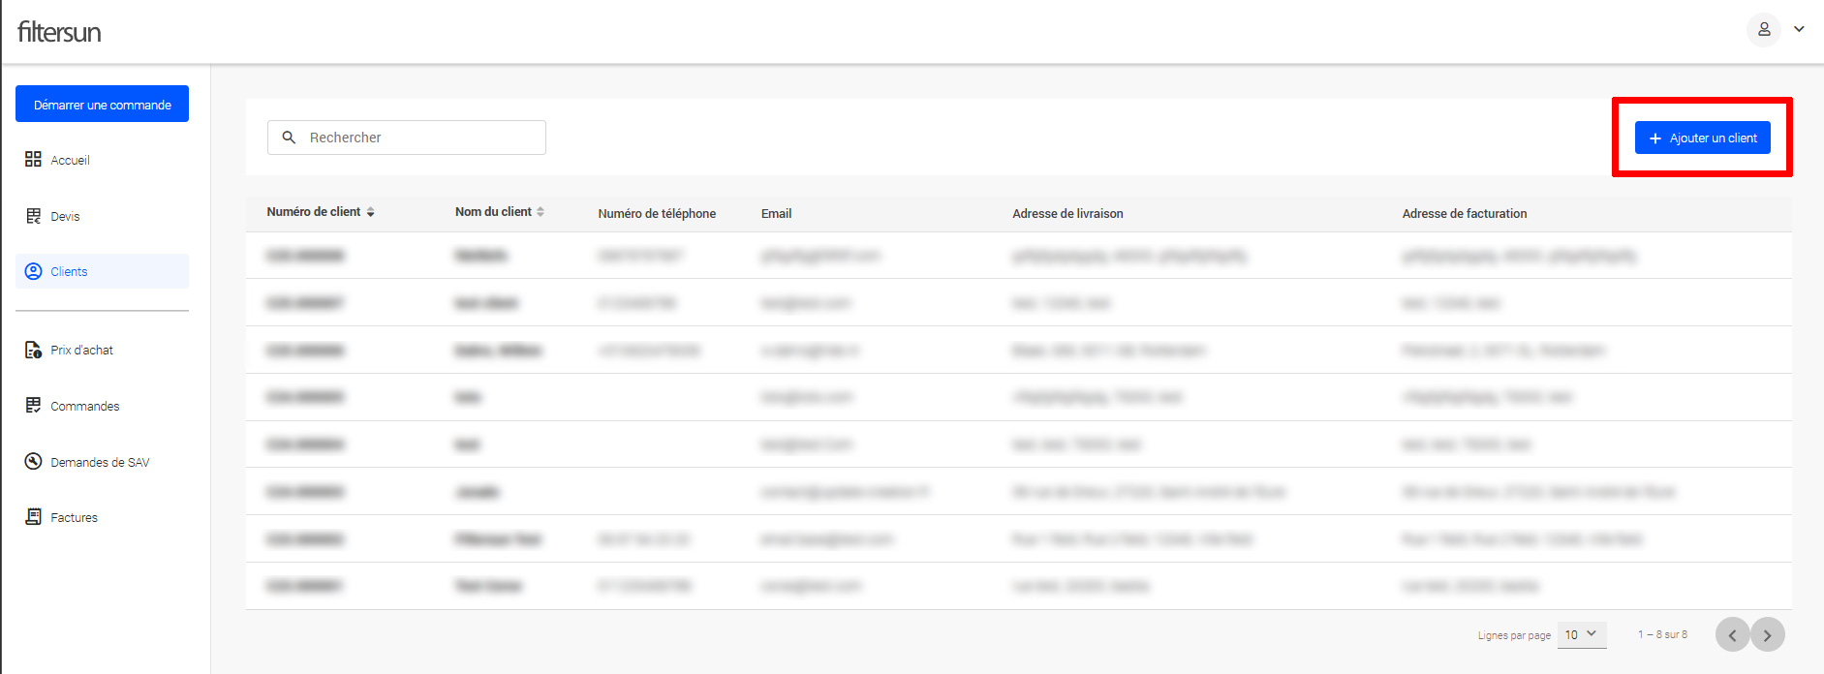This screenshot has width=1824, height=674.
Task: Click the user profile avatar icon
Action: (1763, 30)
